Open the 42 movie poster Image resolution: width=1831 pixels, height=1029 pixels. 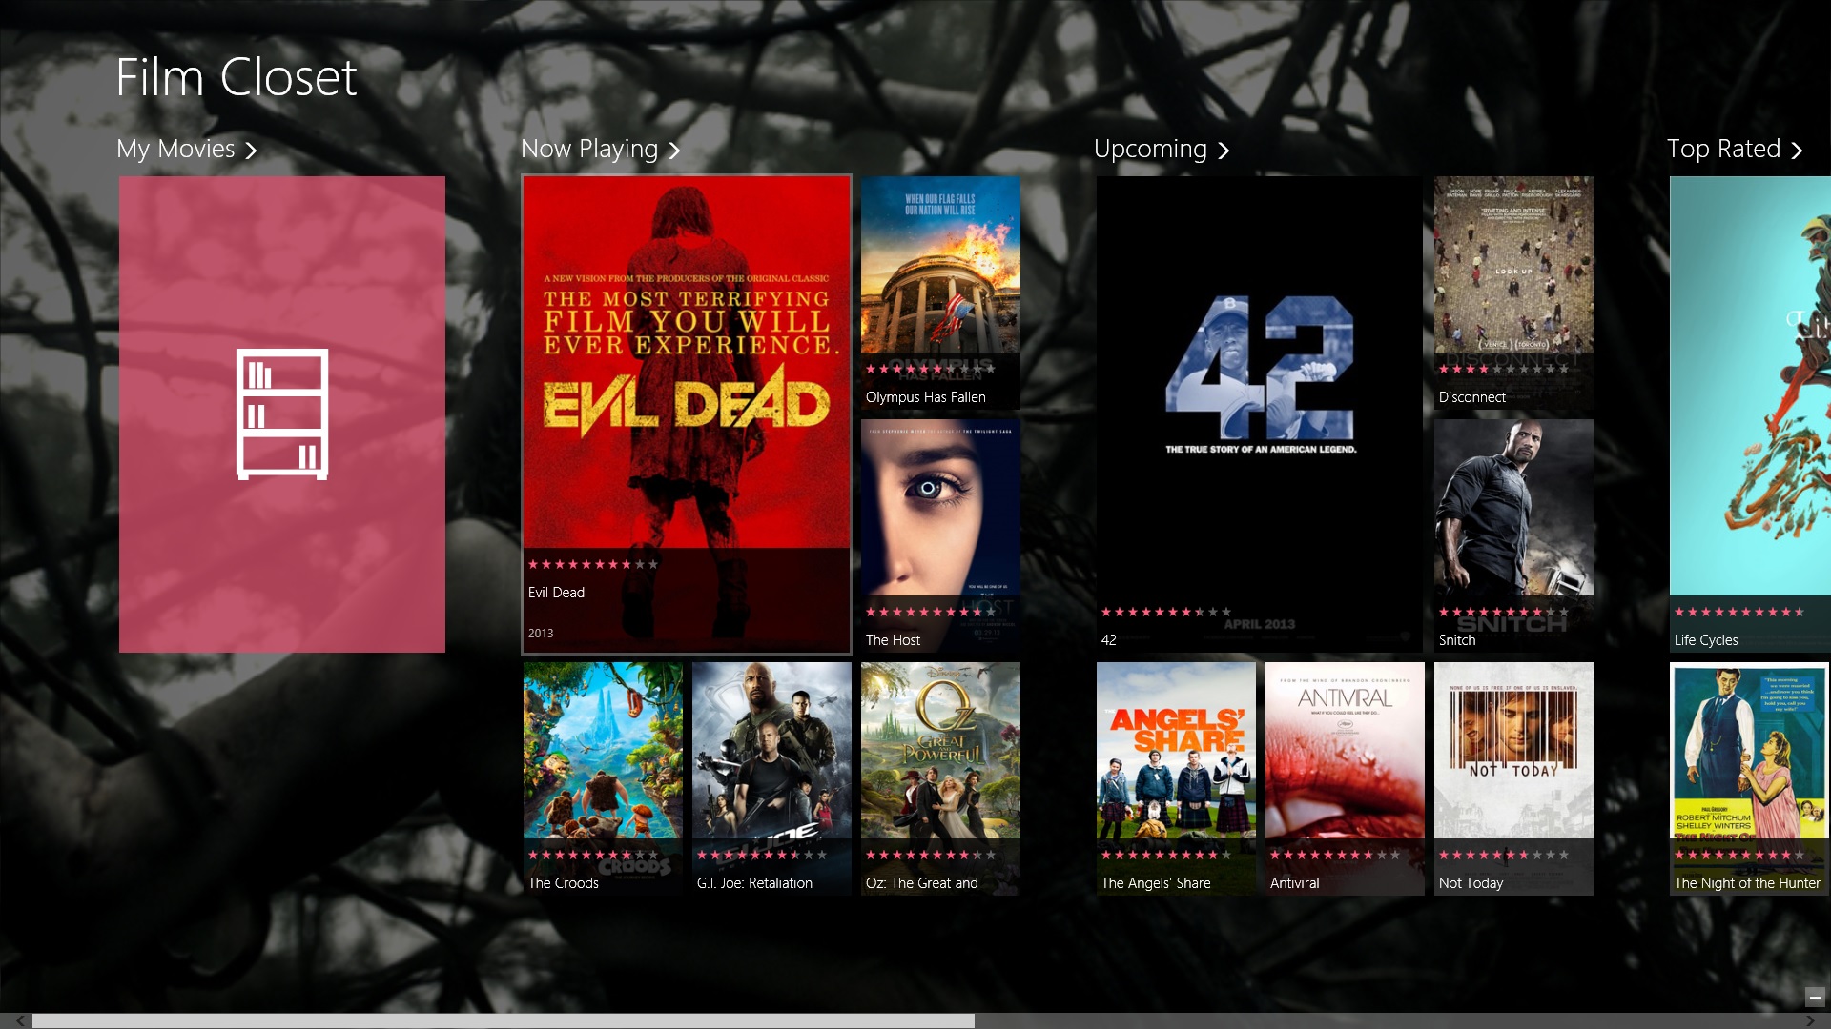[1257, 410]
